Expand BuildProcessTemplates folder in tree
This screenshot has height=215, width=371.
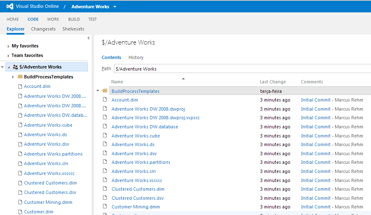click(13, 77)
